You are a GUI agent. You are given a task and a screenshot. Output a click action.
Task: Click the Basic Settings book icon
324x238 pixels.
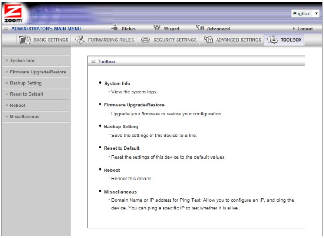point(25,40)
